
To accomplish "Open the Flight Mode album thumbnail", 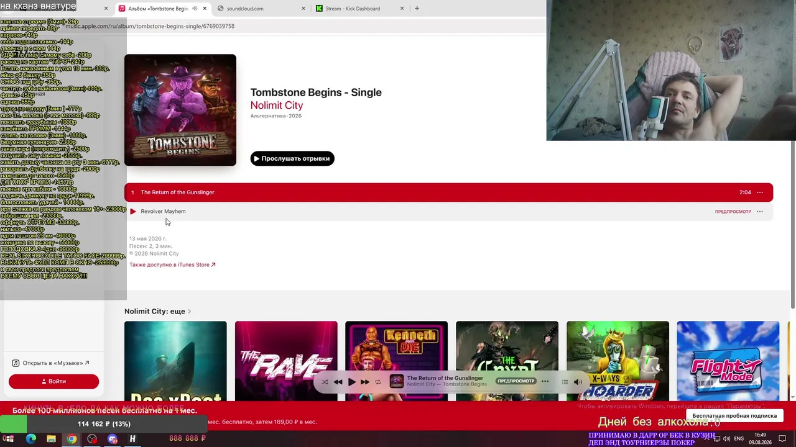I will pyautogui.click(x=728, y=361).
